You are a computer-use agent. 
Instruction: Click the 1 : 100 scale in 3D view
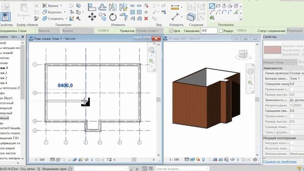(174, 160)
